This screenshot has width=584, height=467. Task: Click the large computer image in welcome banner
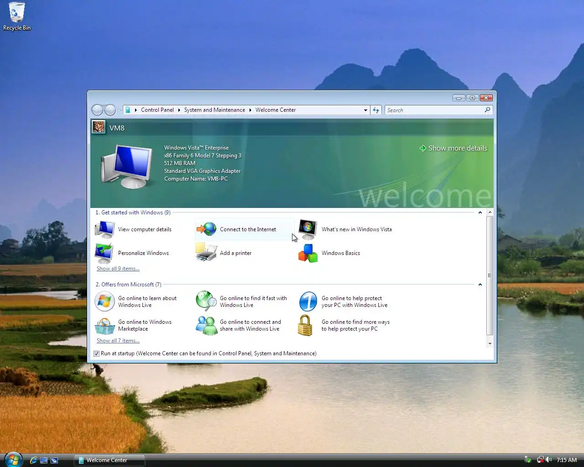pyautogui.click(x=127, y=166)
